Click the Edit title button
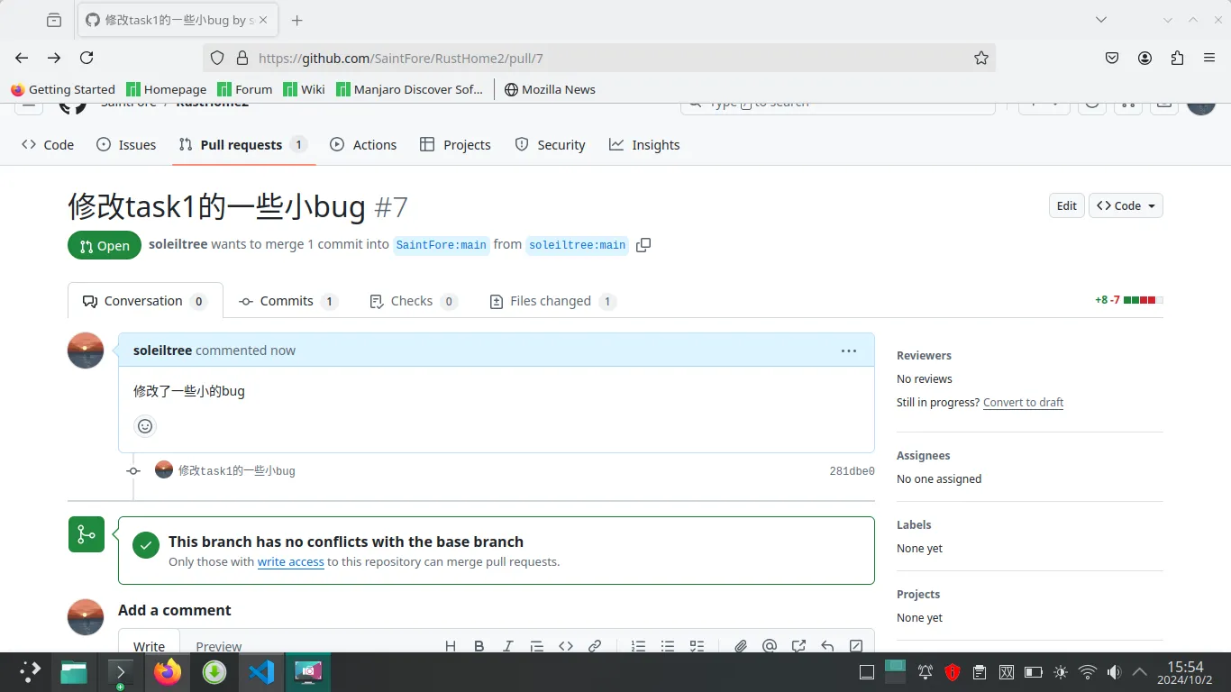Viewport: 1231px width, 692px height. (1066, 205)
